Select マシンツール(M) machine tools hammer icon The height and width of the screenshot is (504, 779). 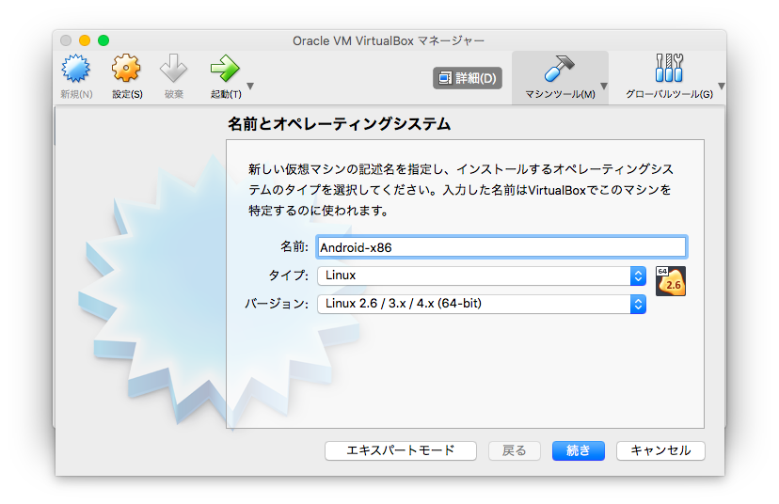click(x=559, y=68)
